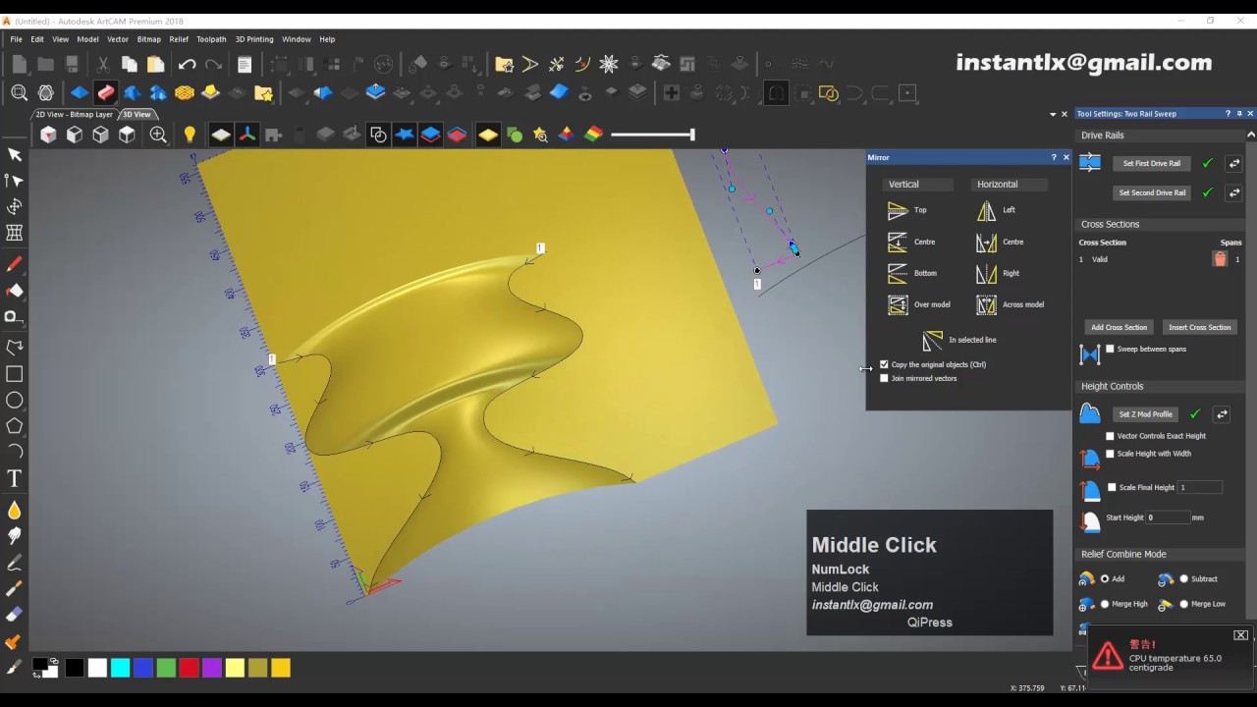Check Scale Height with Width

[x=1110, y=454]
